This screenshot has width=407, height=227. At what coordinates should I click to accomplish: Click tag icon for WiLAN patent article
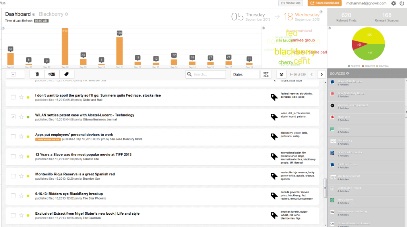tap(274, 117)
